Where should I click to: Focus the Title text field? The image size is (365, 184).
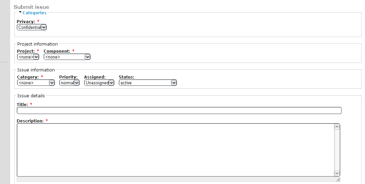[179, 111]
